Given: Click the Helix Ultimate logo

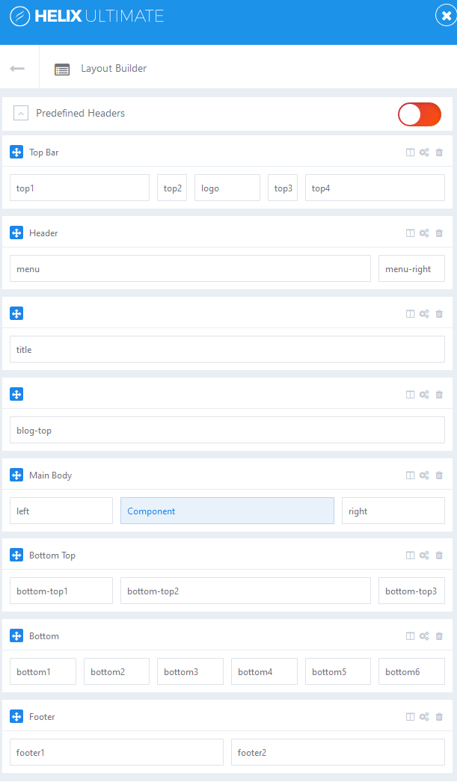Looking at the screenshot, I should (x=87, y=16).
